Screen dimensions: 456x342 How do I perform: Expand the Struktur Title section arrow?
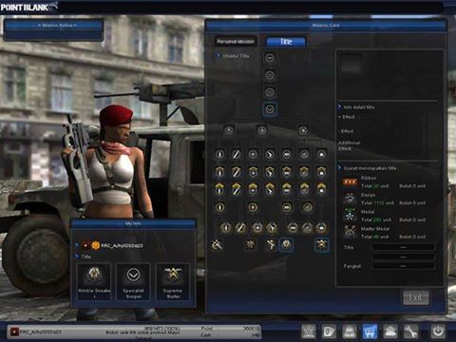coord(218,56)
